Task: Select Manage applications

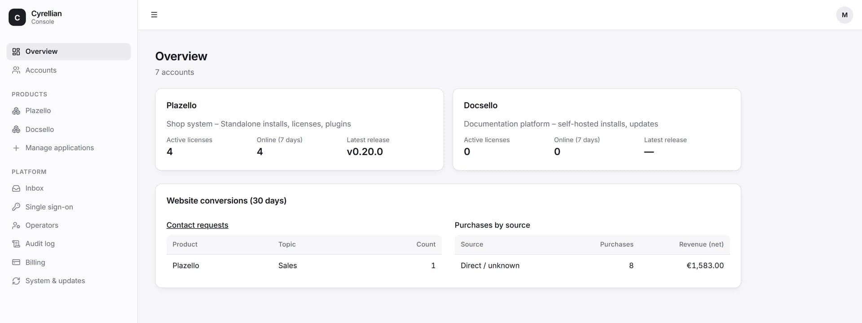Action: tap(69, 148)
